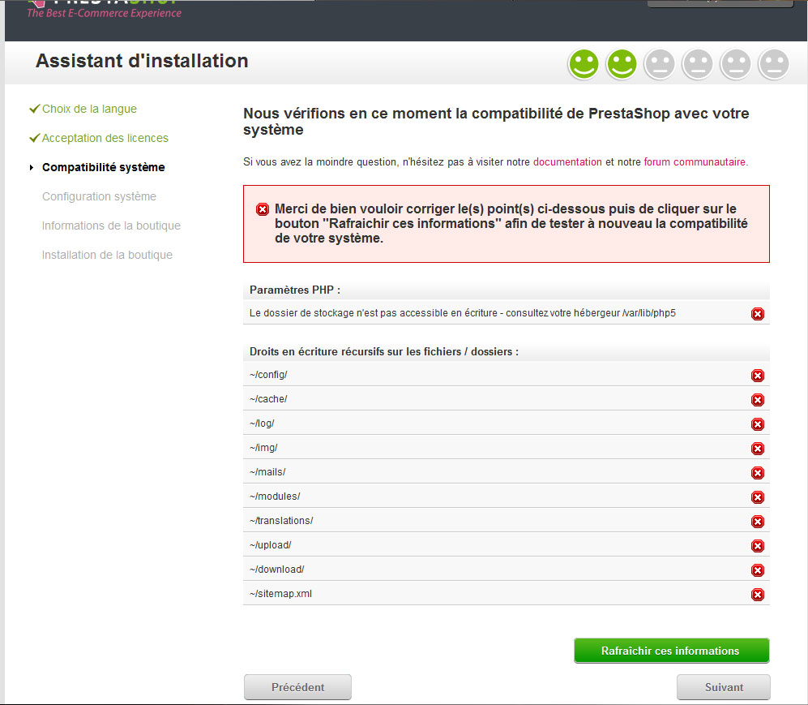Screen dimensions: 808x705
Task: Click the third grey neutral face icon
Action: click(736, 64)
